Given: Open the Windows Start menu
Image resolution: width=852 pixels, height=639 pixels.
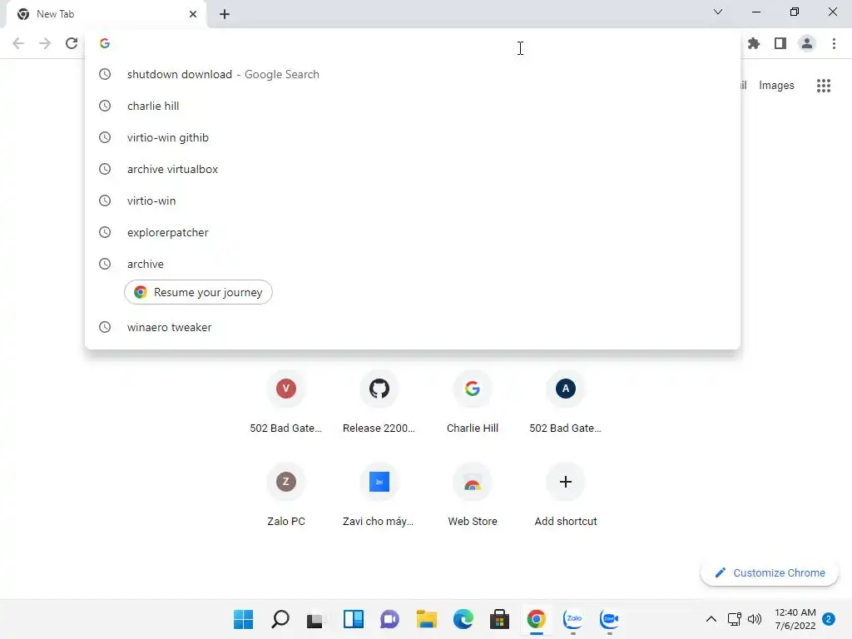Looking at the screenshot, I should tap(244, 619).
